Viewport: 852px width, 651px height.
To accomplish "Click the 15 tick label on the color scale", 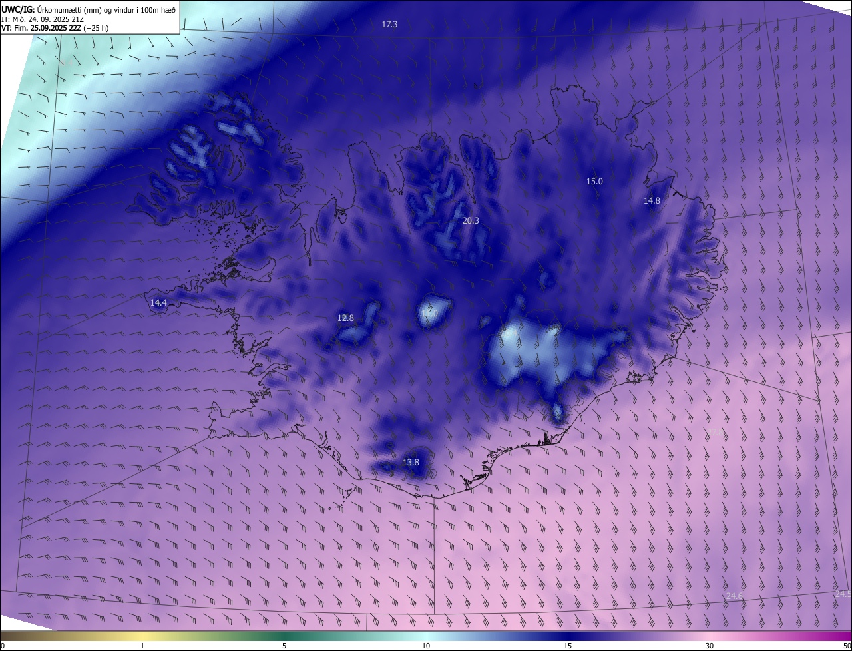I will click(x=568, y=646).
